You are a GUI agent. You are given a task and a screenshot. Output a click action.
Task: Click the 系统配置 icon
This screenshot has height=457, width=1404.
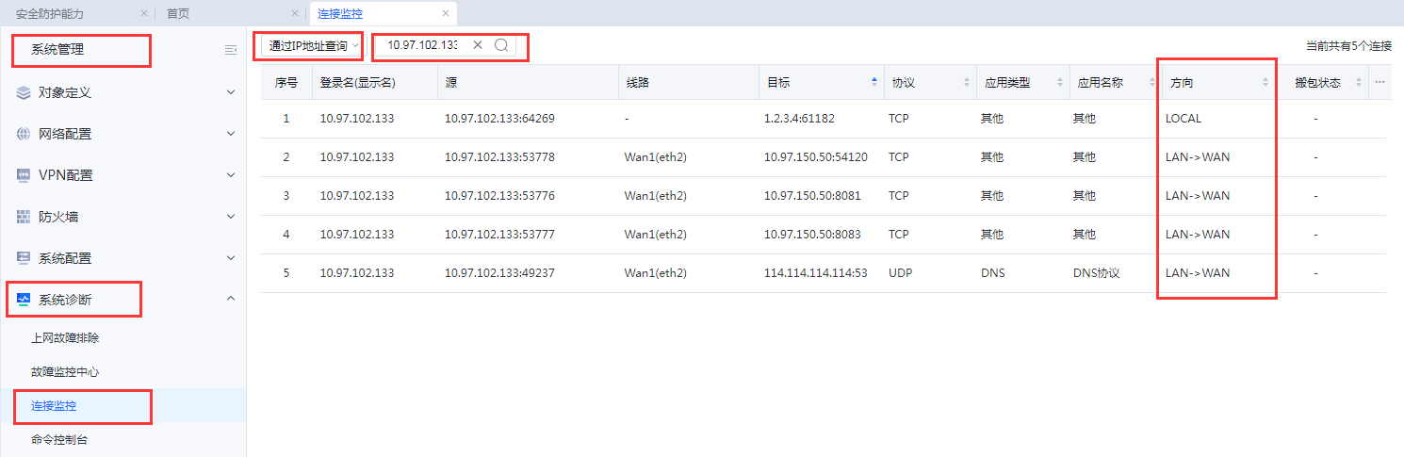[x=24, y=257]
